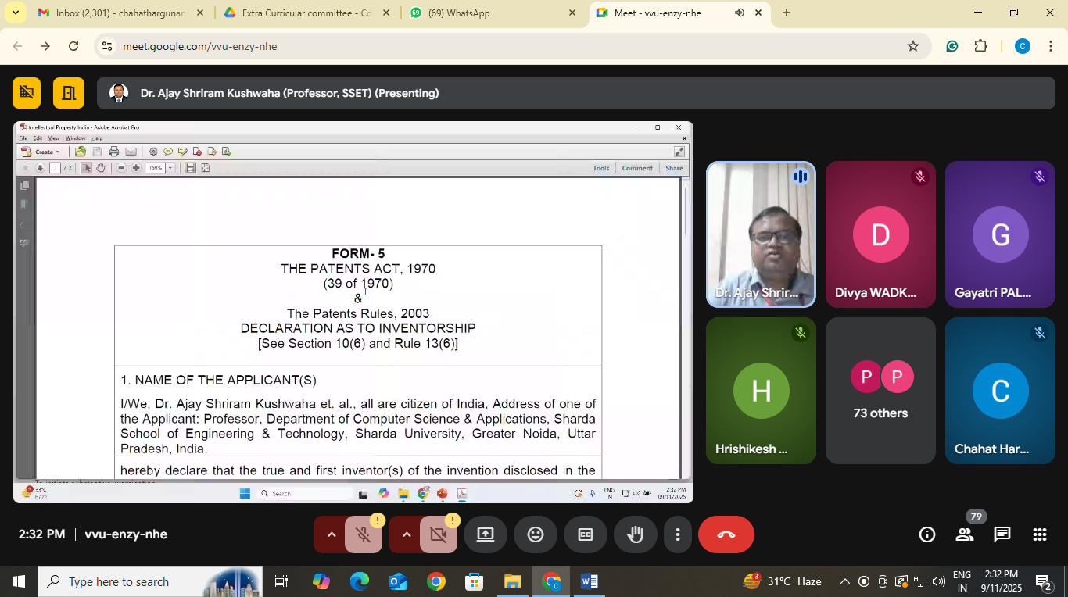Toggle the camera on or off
This screenshot has width=1068, height=597.
(438, 534)
